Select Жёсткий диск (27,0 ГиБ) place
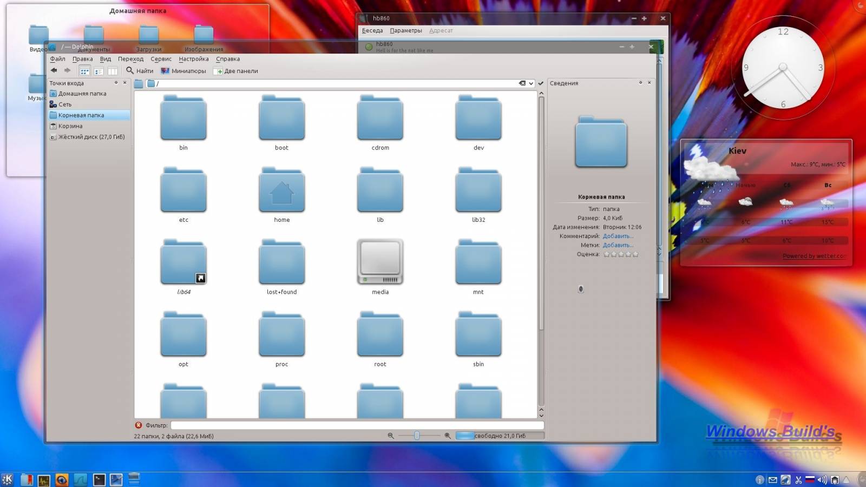 click(89, 137)
